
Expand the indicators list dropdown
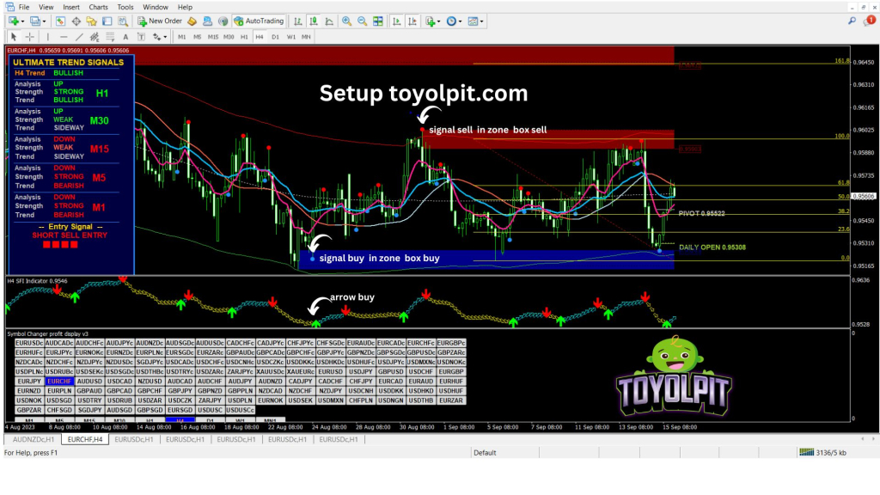pos(432,21)
